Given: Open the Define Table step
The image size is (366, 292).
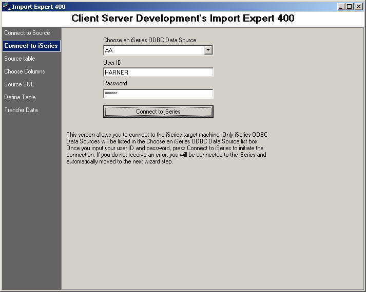Looking at the screenshot, I should click(20, 97).
